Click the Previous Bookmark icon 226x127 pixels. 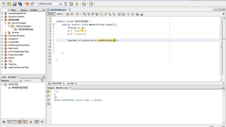[x=106, y=14]
